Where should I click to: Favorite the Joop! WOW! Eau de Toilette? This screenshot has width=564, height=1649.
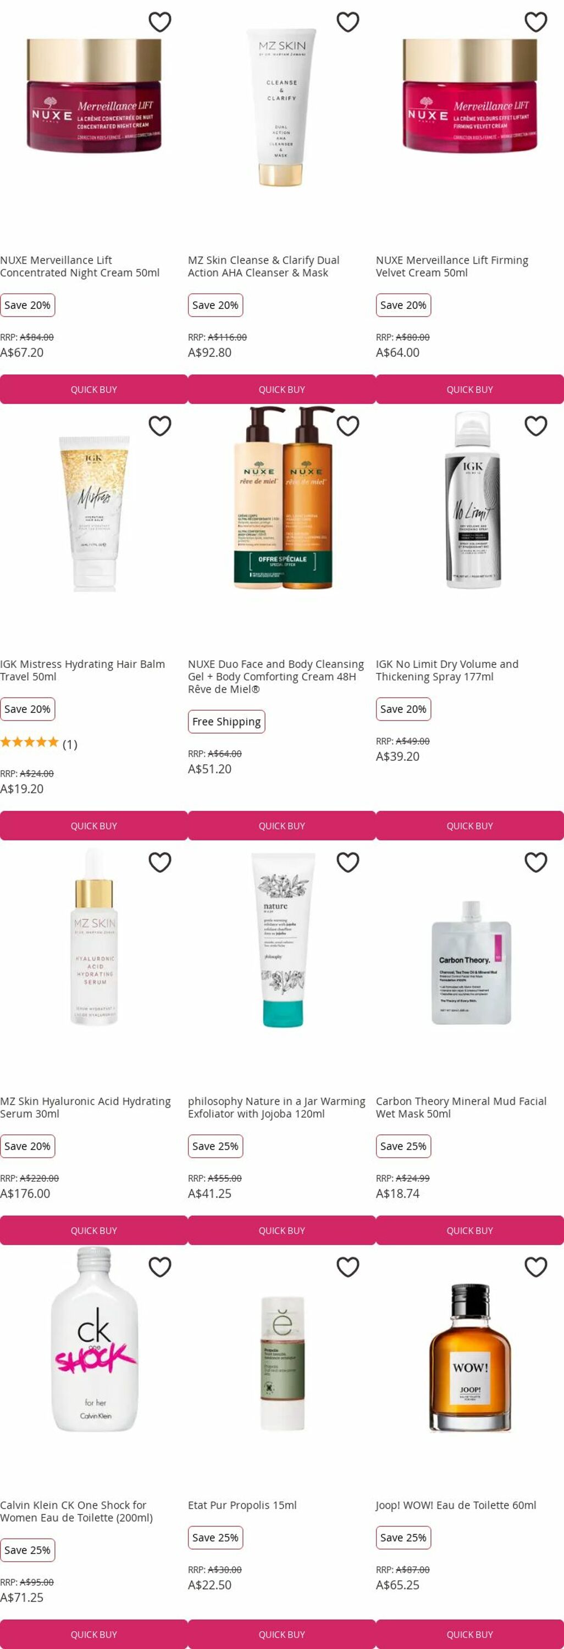[x=536, y=1267]
